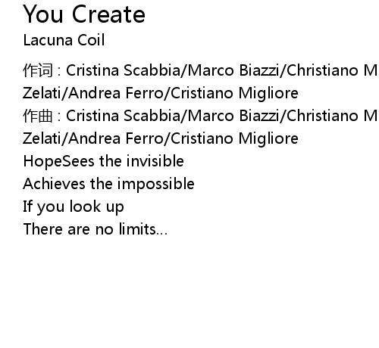The height and width of the screenshot is (348, 379).
Task: Click Cristiano Migliore under lyricist credits
Action: (x=234, y=93)
